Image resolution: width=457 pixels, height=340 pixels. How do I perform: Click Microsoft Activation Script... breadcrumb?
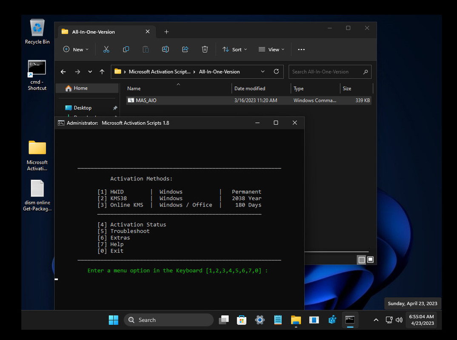(160, 71)
